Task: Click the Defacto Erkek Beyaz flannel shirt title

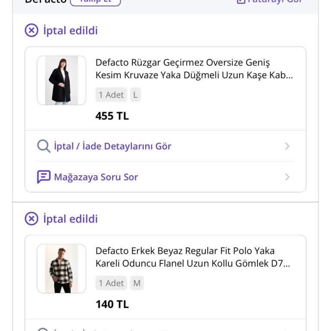Action: [193, 257]
